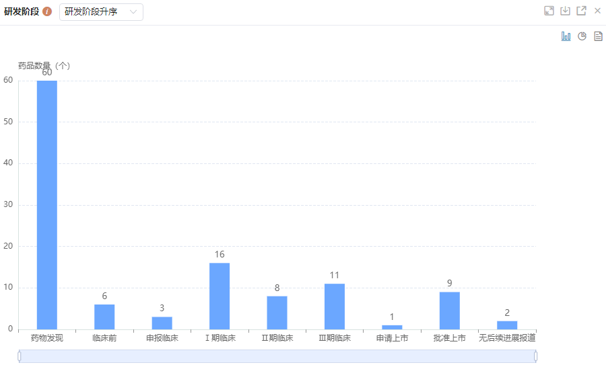Grab the left handle of range slider

click(20, 356)
